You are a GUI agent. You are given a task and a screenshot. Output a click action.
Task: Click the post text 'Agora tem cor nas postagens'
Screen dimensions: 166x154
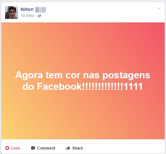click(83, 75)
